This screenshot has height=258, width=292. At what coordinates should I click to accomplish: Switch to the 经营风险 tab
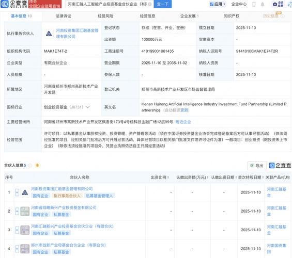(x=105, y=16)
